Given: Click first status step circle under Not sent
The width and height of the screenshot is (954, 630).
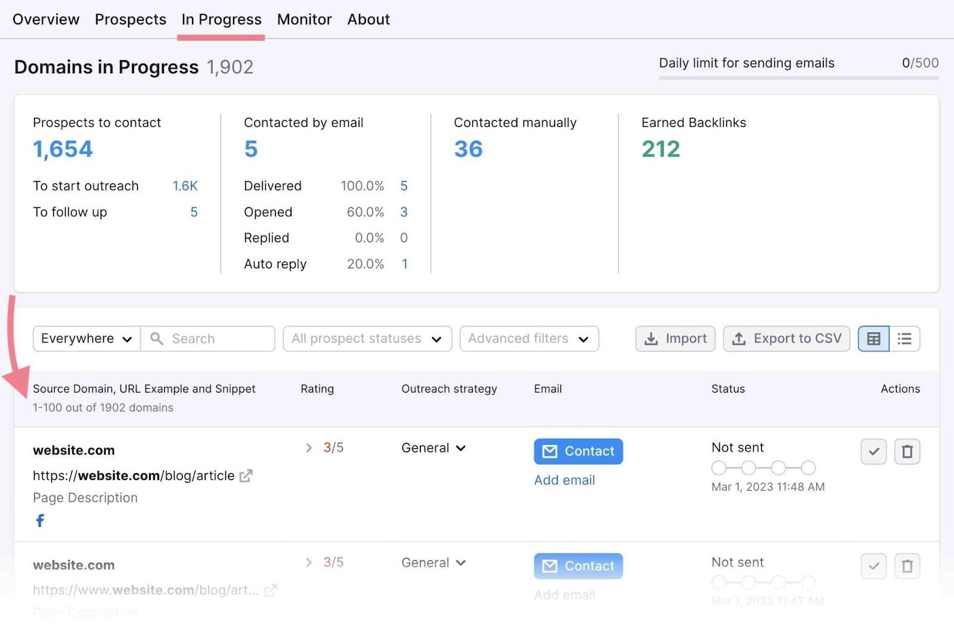Looking at the screenshot, I should [x=718, y=468].
